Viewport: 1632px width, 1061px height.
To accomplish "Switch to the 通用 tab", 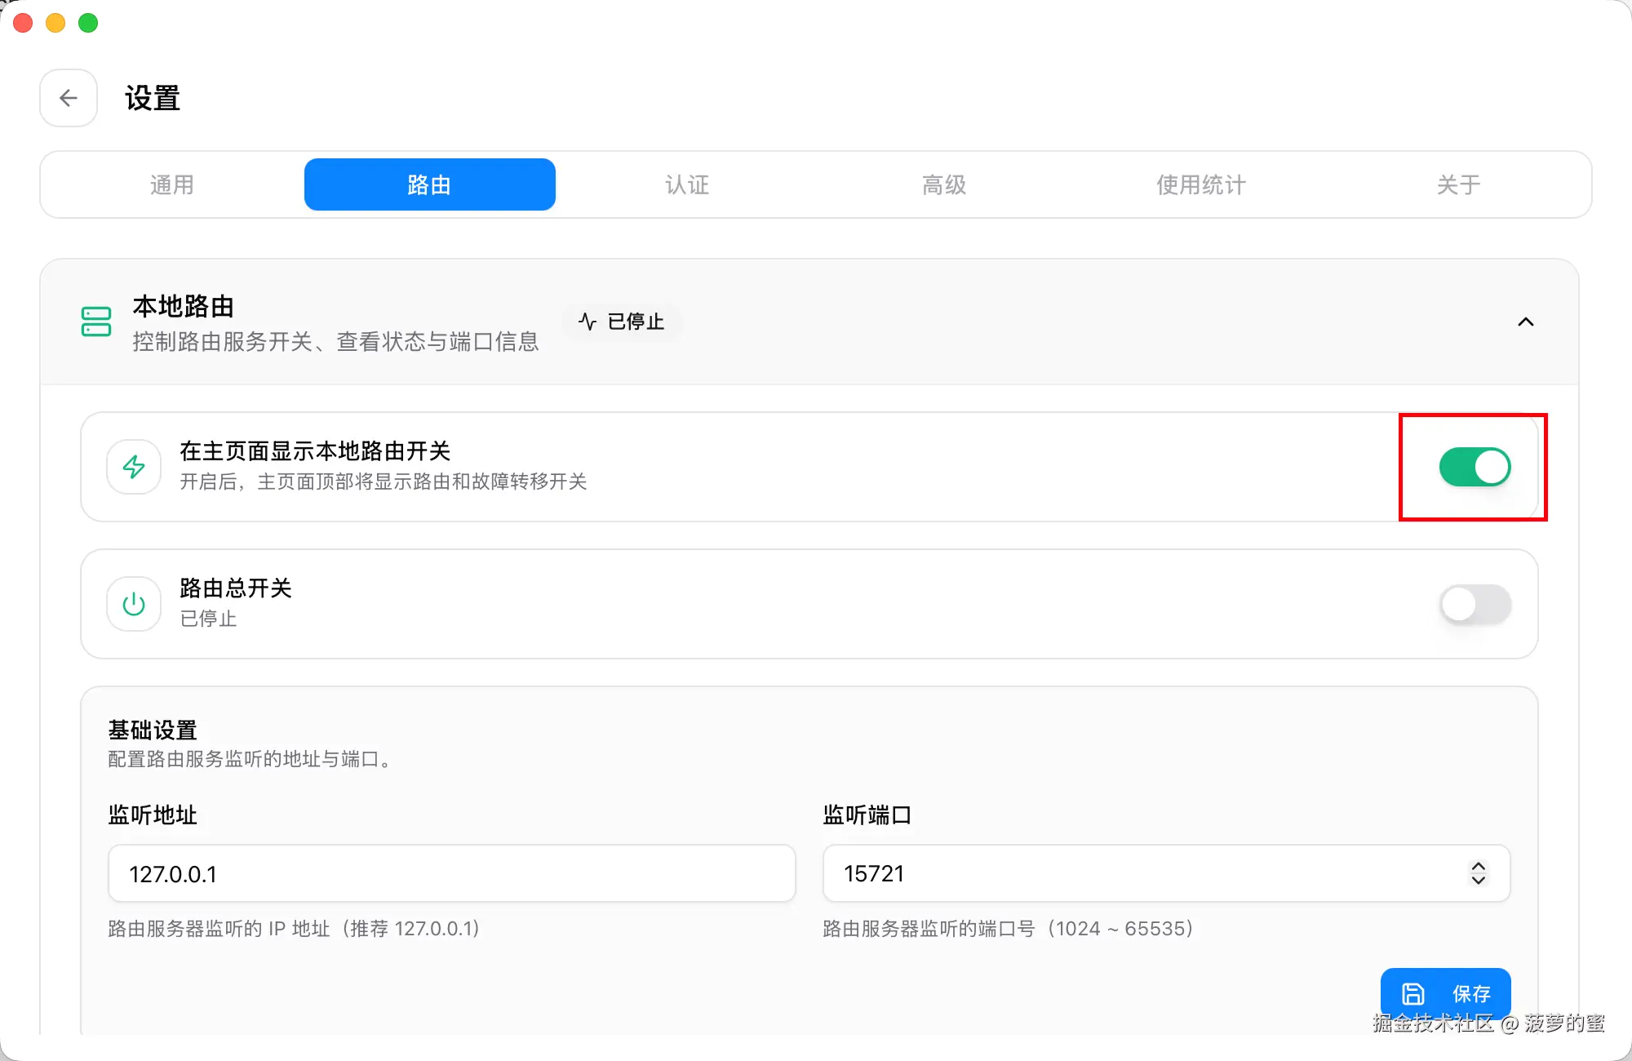I will point(172,184).
